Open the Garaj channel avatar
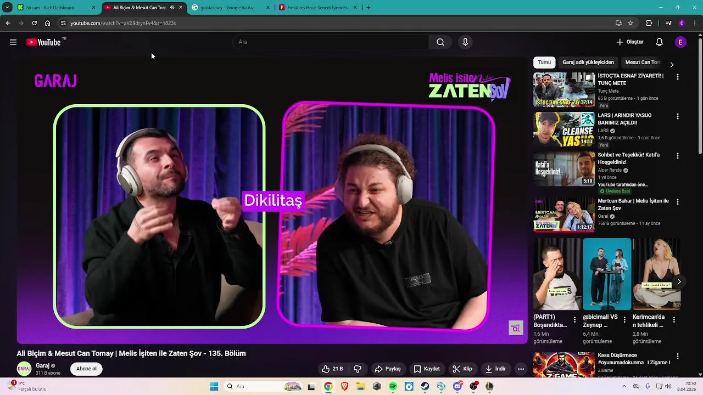Image resolution: width=703 pixels, height=395 pixels. (24, 369)
